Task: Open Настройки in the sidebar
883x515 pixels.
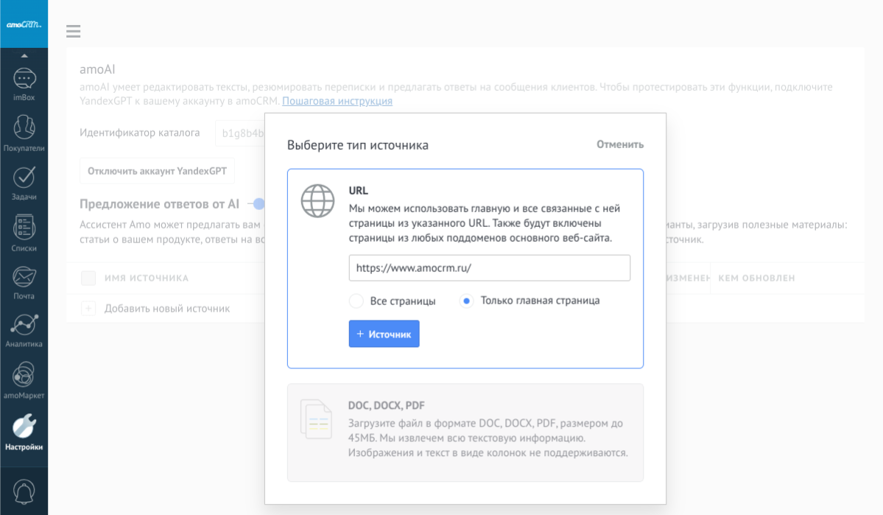Action: tap(24, 427)
